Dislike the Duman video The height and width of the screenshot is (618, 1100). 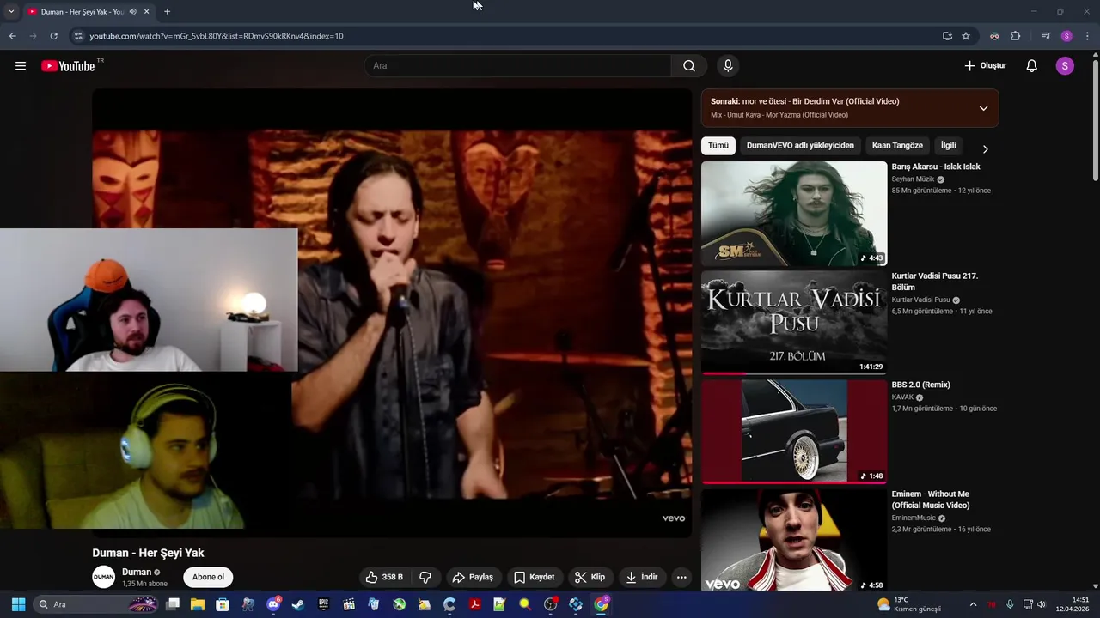coord(425,577)
